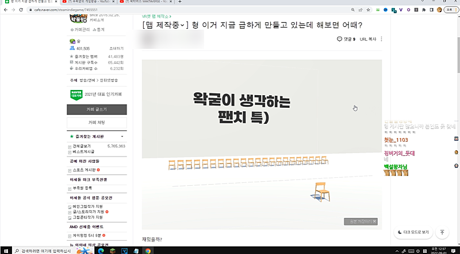Image resolution: width=460 pixels, height=254 pixels.
Task: Expand the 즐겨찾는 게시판 favorites section
Action: (122, 137)
